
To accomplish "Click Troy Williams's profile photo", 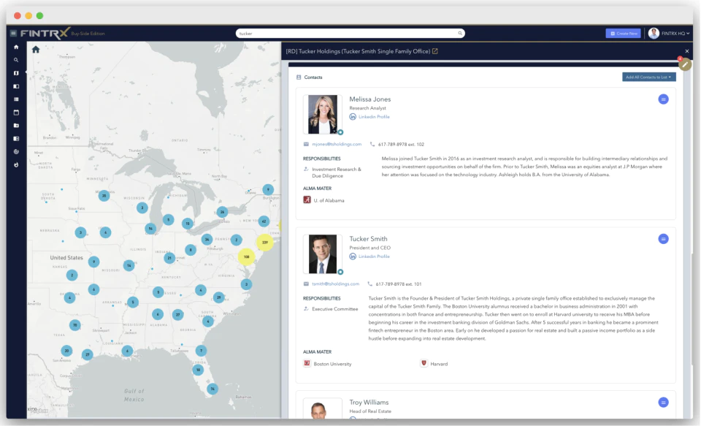I will (x=322, y=408).
